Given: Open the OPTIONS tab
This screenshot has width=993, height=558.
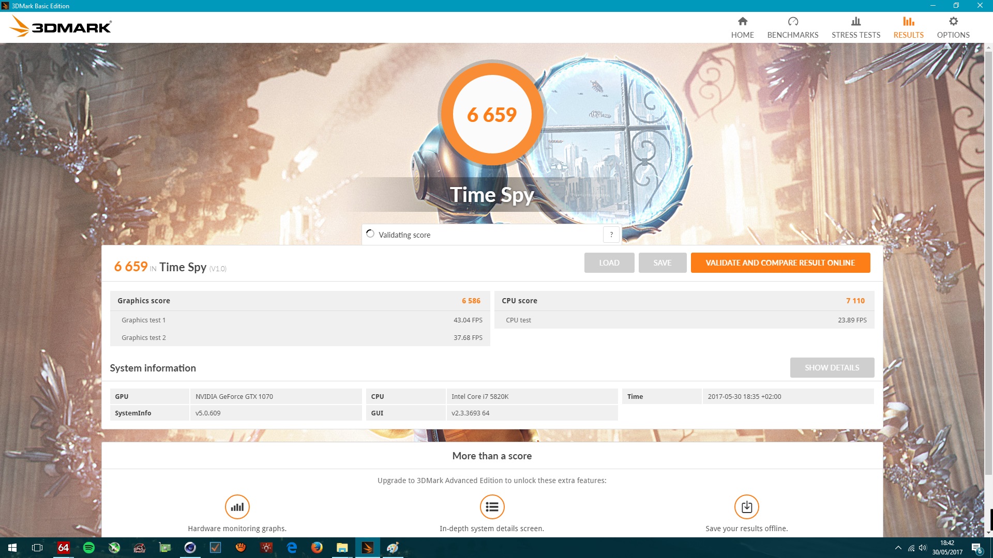Looking at the screenshot, I should [953, 27].
